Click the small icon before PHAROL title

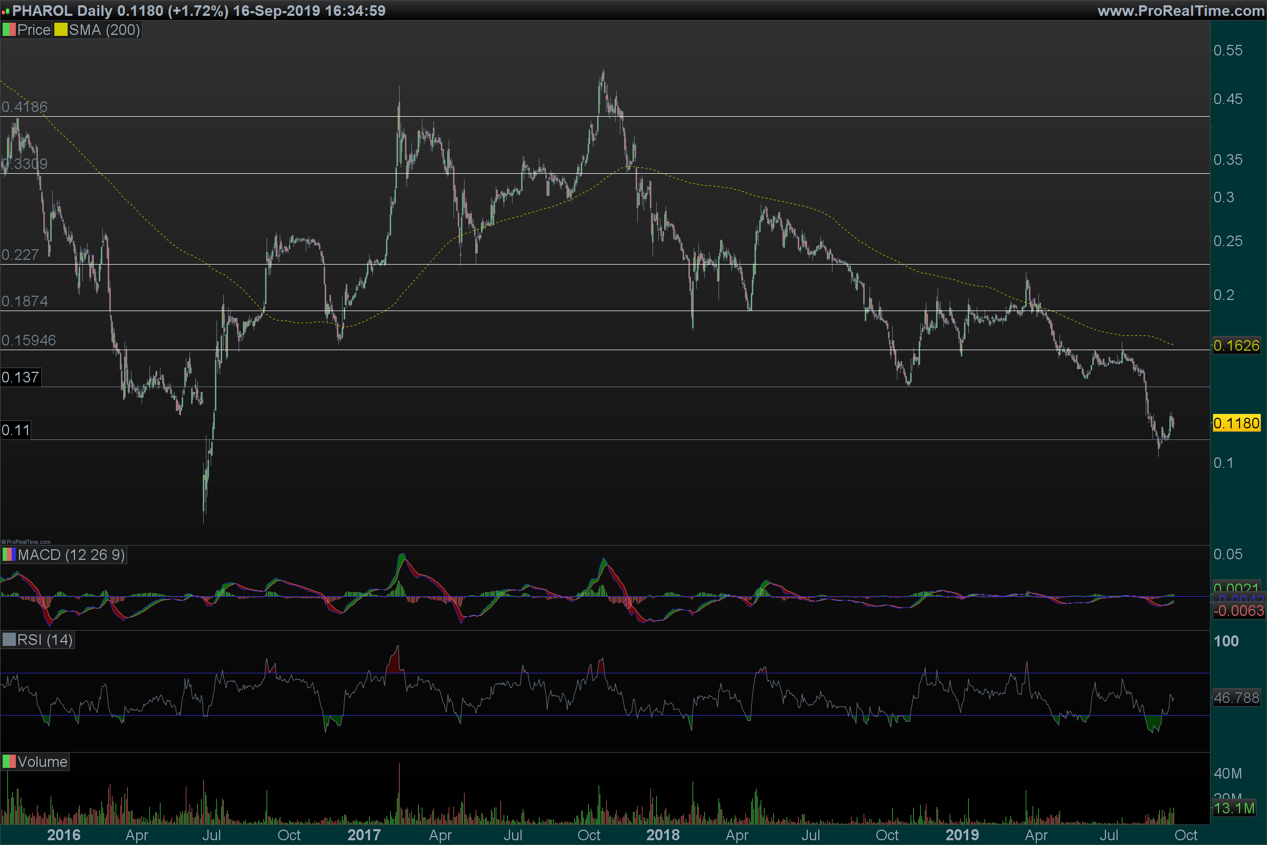(5, 11)
